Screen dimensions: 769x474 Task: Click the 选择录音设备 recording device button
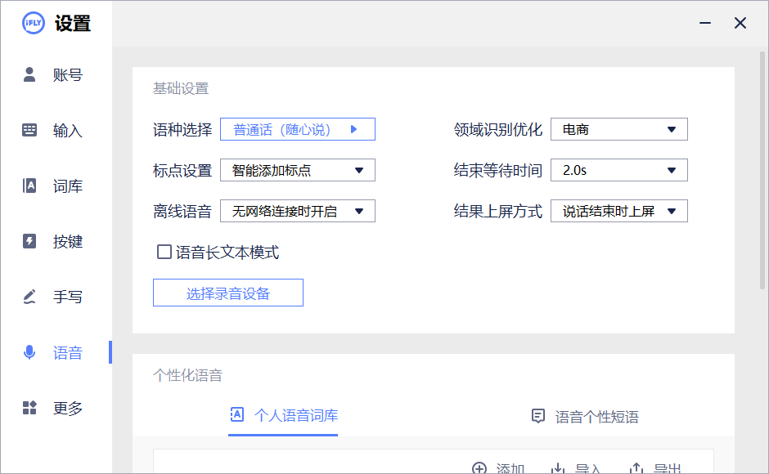227,292
